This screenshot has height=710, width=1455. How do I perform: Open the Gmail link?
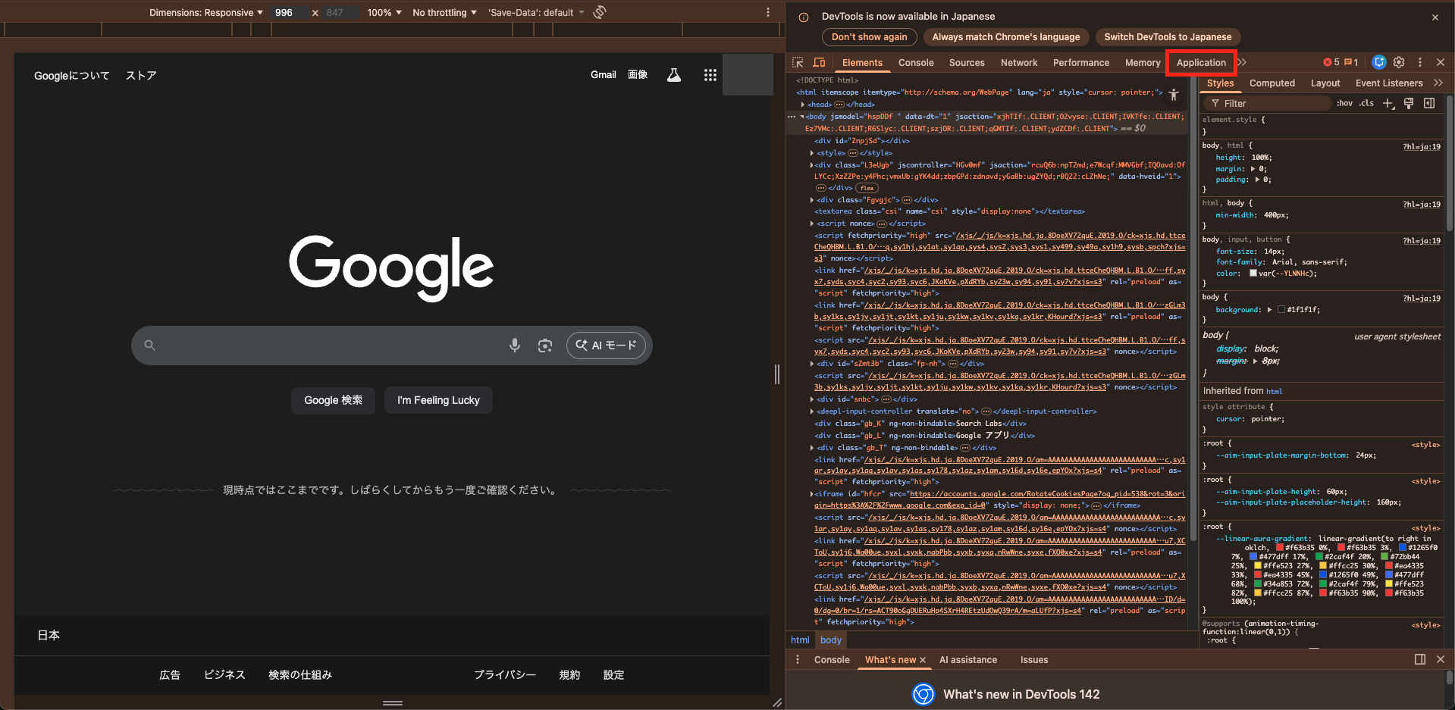pyautogui.click(x=603, y=75)
